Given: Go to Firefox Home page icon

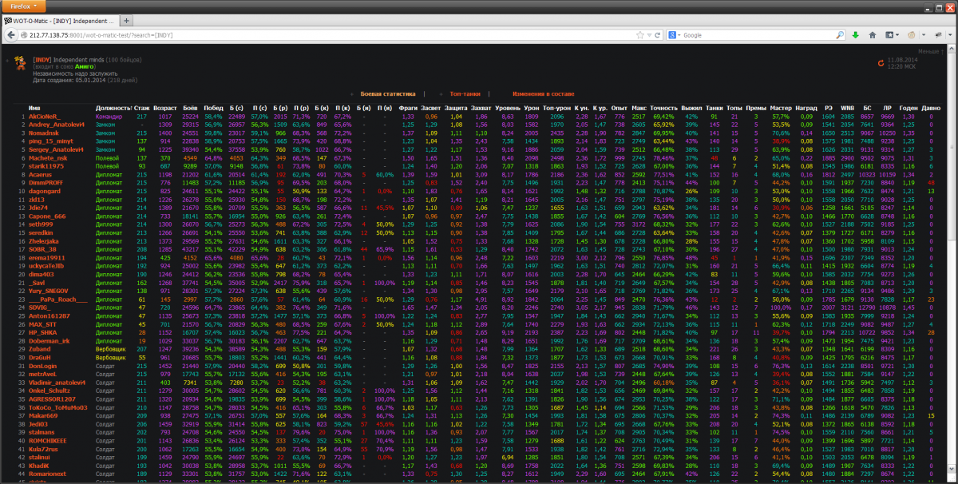Looking at the screenshot, I should 873,35.
